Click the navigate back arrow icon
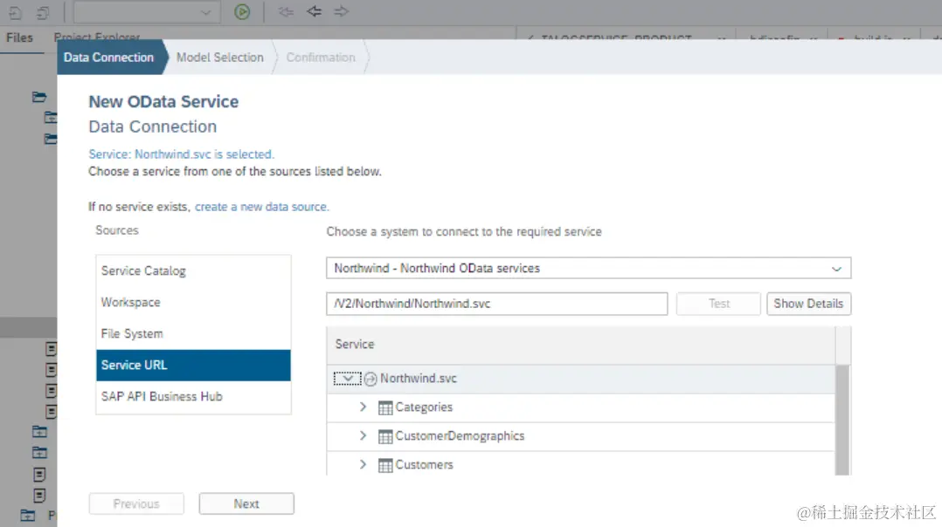The height and width of the screenshot is (527, 942). pyautogui.click(x=314, y=11)
